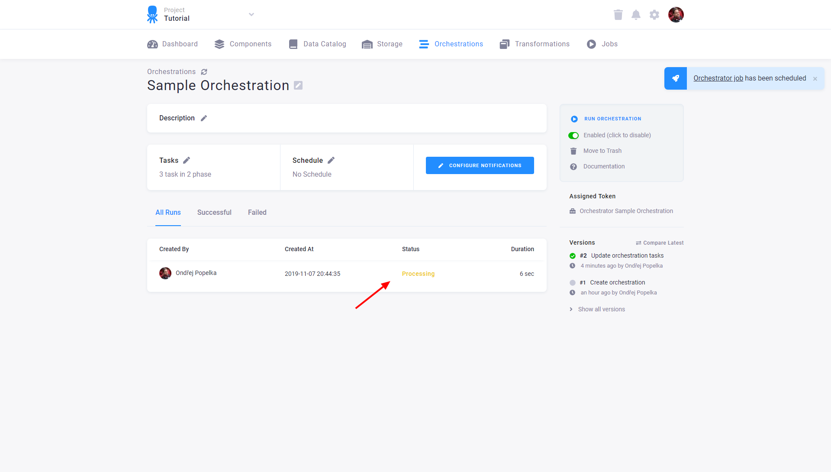Refresh orchestrations using the reload icon

click(204, 71)
